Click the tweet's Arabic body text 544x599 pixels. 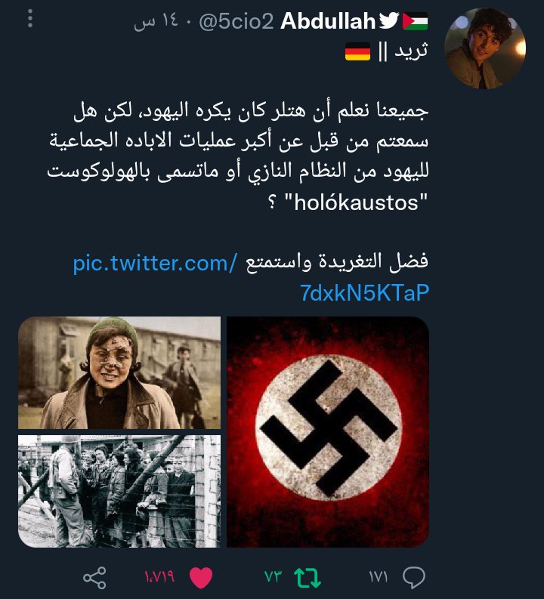point(238,156)
